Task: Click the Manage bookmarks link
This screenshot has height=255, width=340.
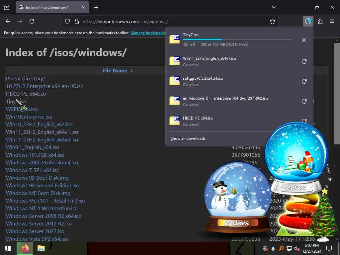Action: coord(148,33)
